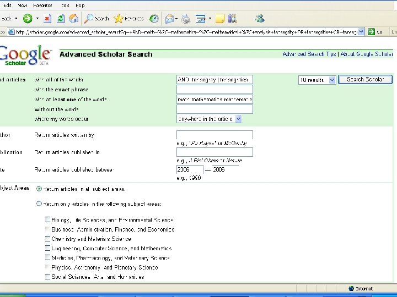Screen dimensions: 397x297
Task: Click the 'without the words' field
Action: (x=214, y=109)
